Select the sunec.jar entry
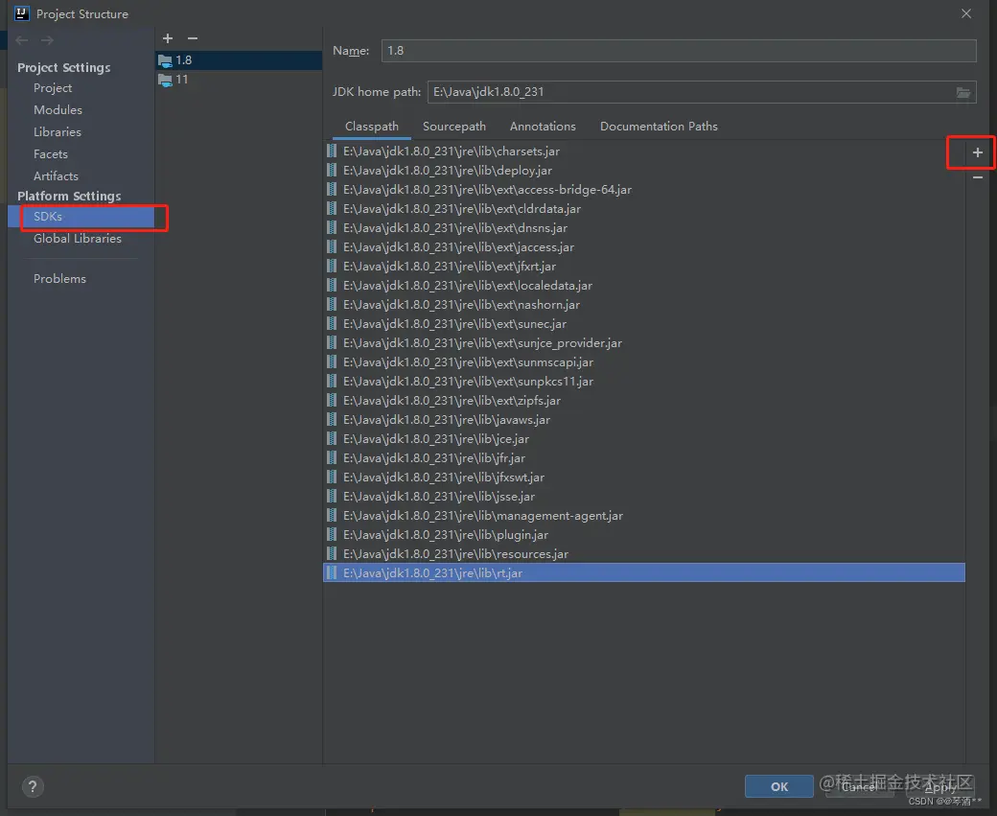Screen dimensions: 997x816 644,324
